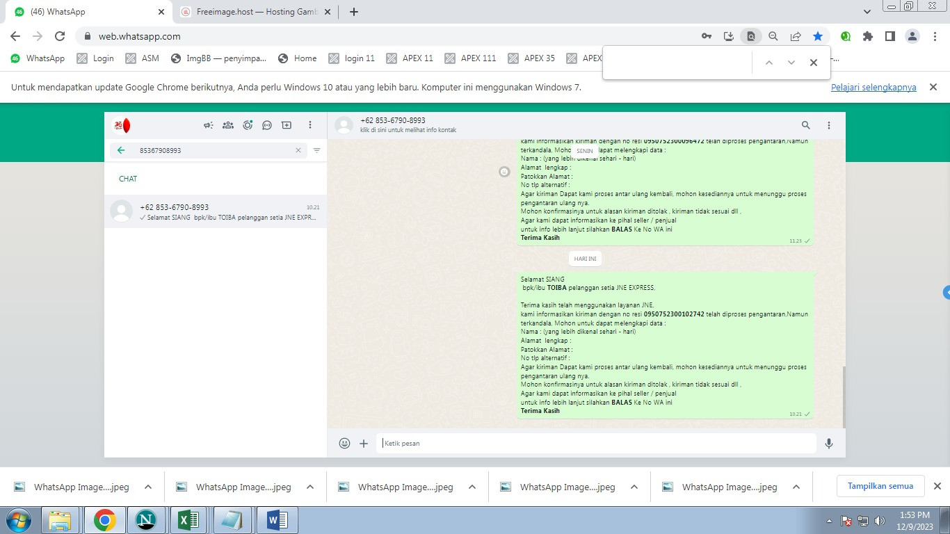Image resolution: width=950 pixels, height=534 pixels.
Task: Open the Chrome profile avatar
Action: click(912, 36)
